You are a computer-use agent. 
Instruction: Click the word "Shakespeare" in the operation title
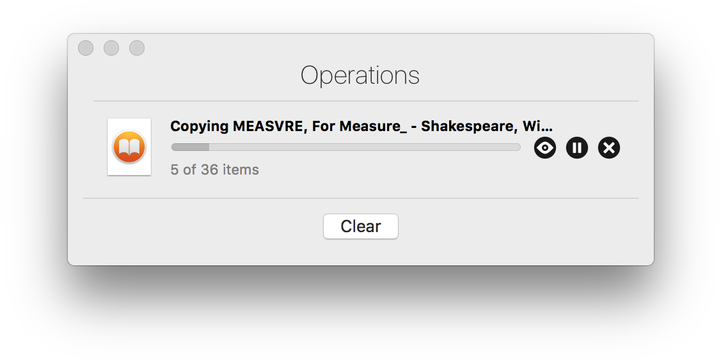[468, 126]
